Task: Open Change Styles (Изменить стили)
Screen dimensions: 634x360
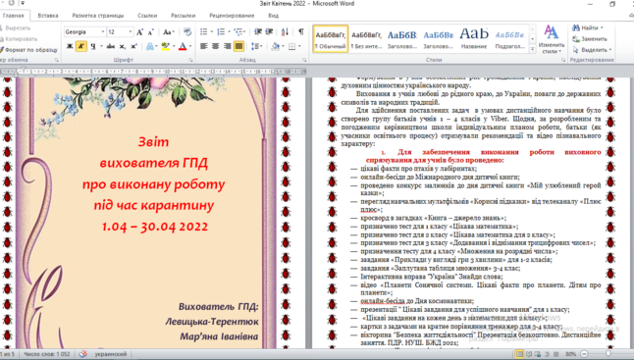Action: [552, 39]
